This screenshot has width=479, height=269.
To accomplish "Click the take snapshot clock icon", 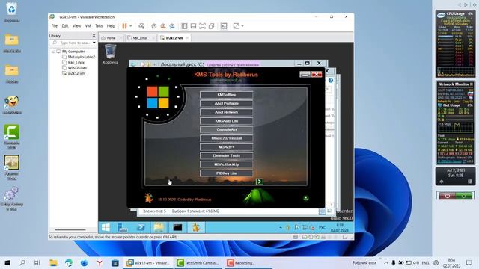I will [x=154, y=26].
